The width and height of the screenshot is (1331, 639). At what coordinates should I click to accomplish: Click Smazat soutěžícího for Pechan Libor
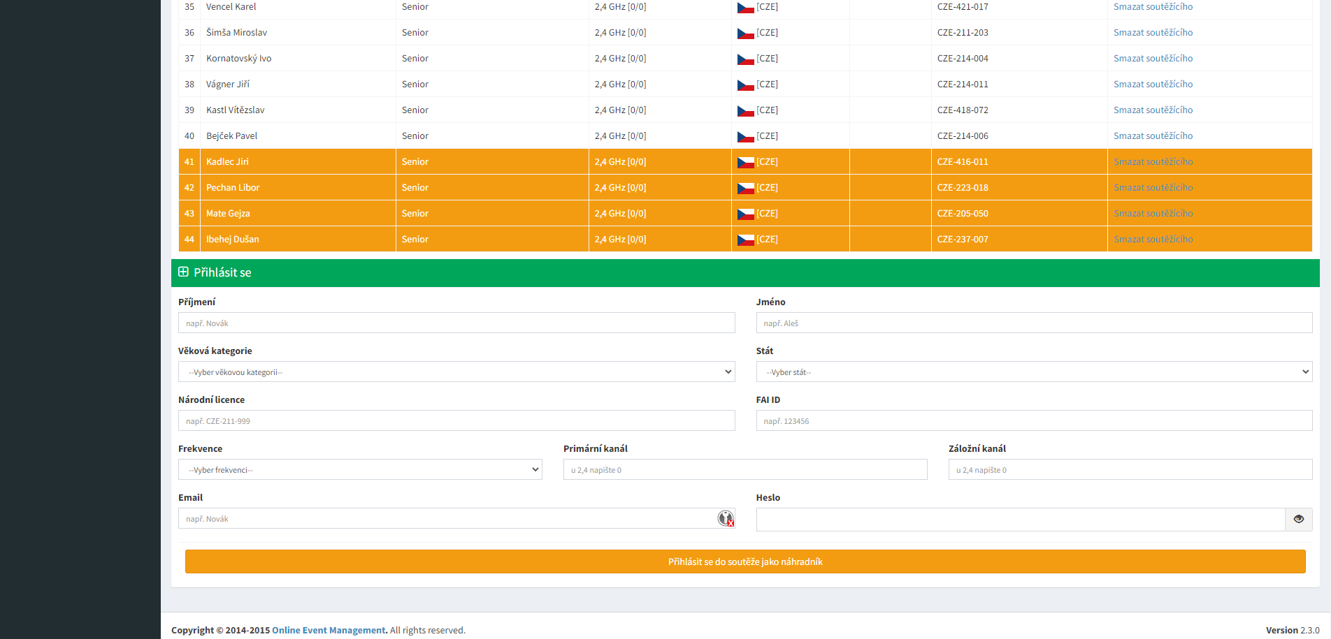pyautogui.click(x=1153, y=187)
